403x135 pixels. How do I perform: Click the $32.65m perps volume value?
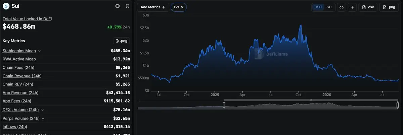coord(122,118)
